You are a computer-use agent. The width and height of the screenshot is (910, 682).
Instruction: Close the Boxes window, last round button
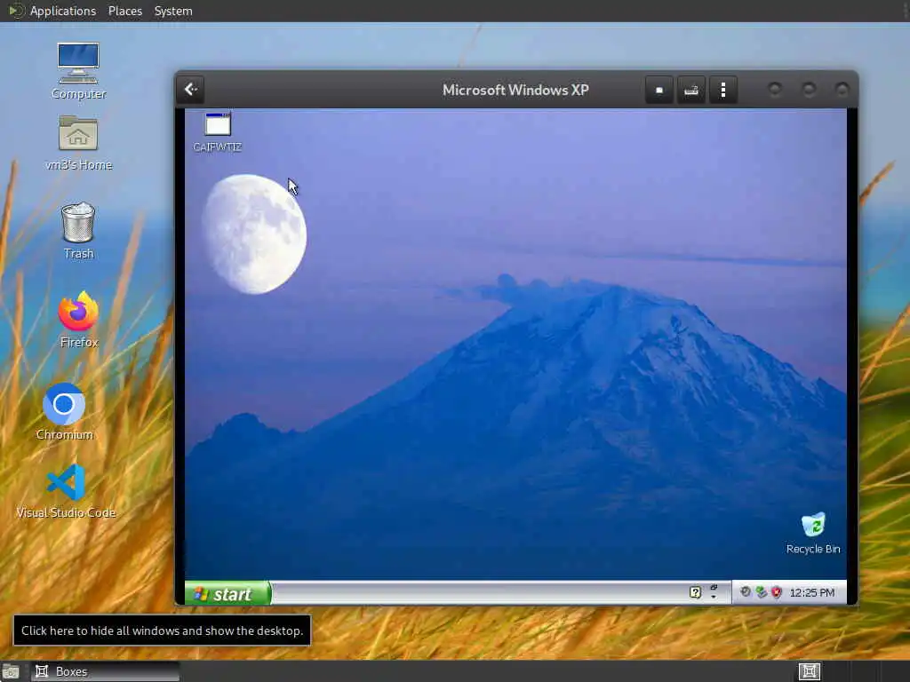coord(842,90)
